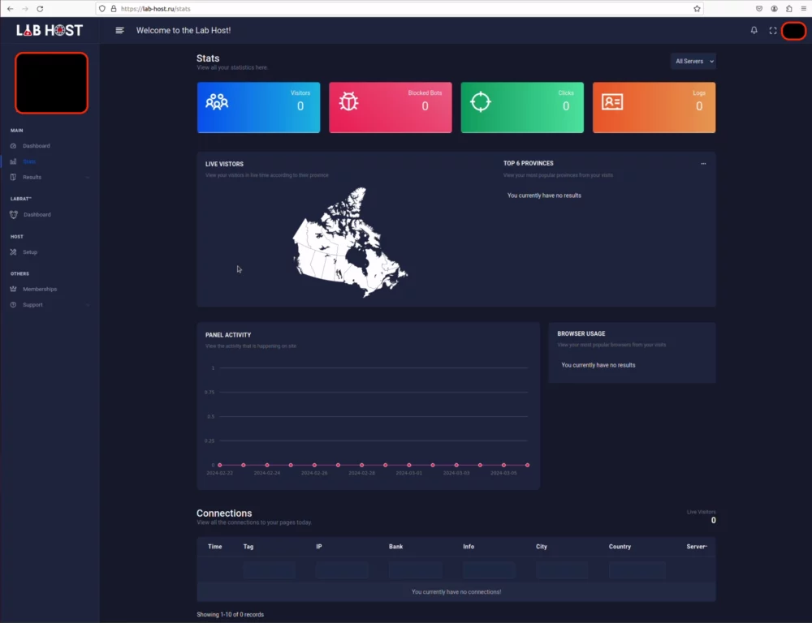
Task: Click the ID badge icon on Logs card
Action: (x=611, y=101)
